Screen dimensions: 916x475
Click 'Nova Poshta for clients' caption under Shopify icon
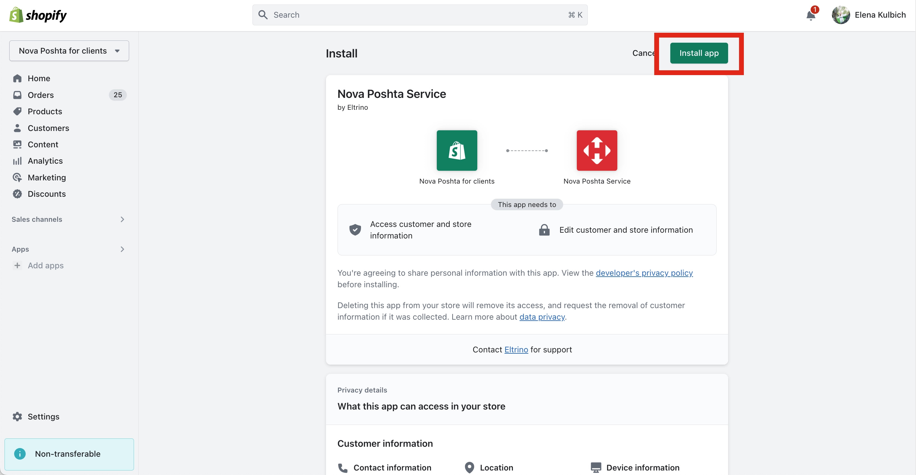(x=457, y=181)
